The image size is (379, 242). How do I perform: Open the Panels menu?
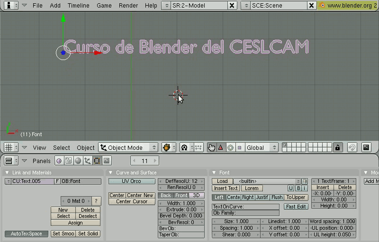(42, 161)
